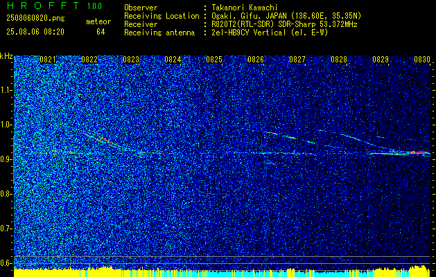Click the 0822 time marker
Screen dimensions: 436x277
89,60
